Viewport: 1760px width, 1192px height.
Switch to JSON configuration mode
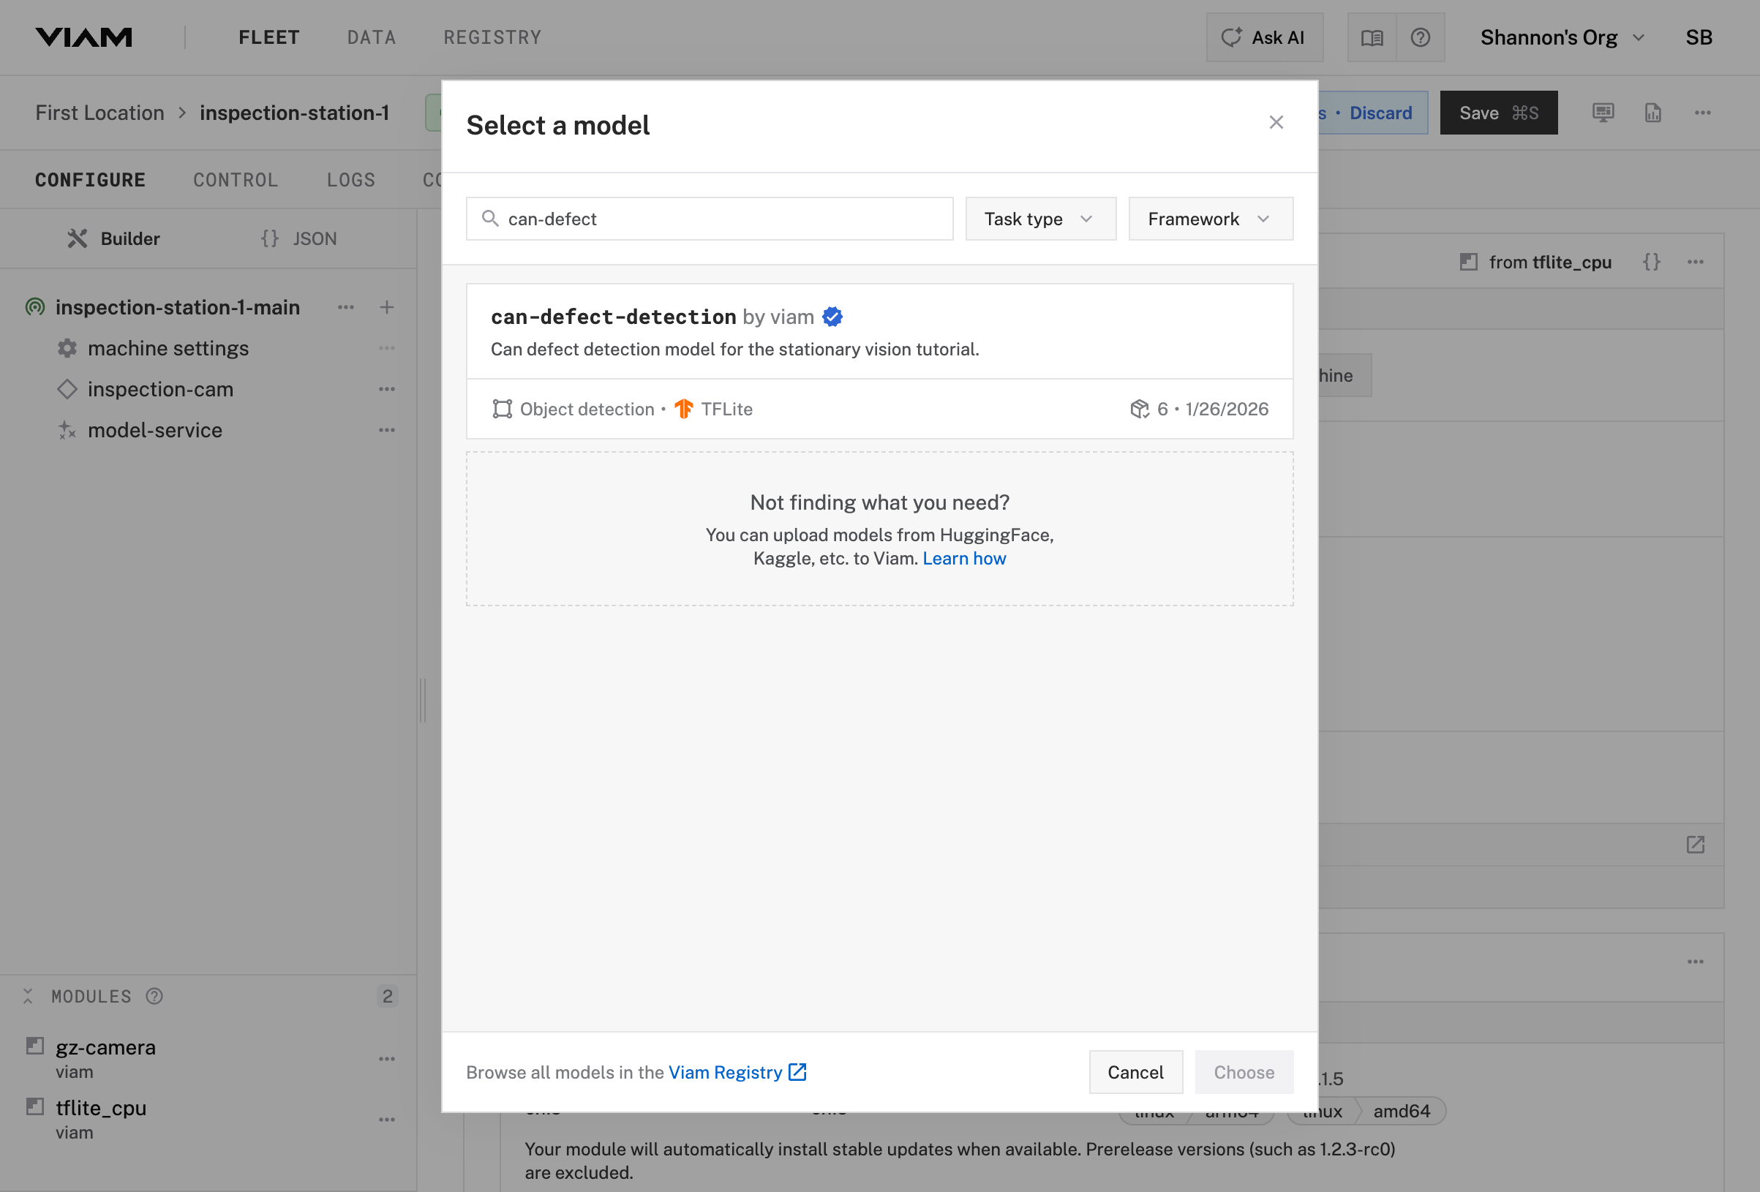tap(299, 239)
